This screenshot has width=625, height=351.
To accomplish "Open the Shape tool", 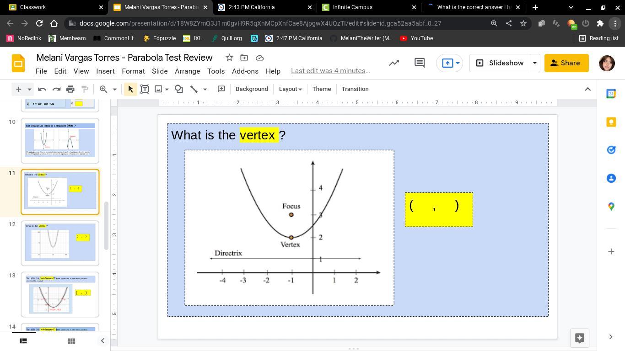I will (x=179, y=89).
